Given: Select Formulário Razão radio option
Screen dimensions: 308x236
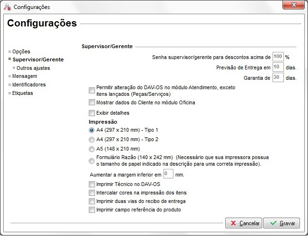Looking at the screenshot, I should (x=92, y=161).
